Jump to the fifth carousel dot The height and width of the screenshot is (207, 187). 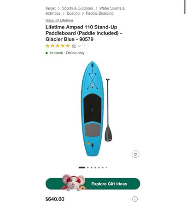(x=99, y=167)
